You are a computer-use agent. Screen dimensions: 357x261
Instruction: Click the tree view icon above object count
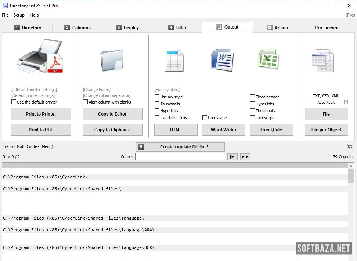tap(349, 146)
